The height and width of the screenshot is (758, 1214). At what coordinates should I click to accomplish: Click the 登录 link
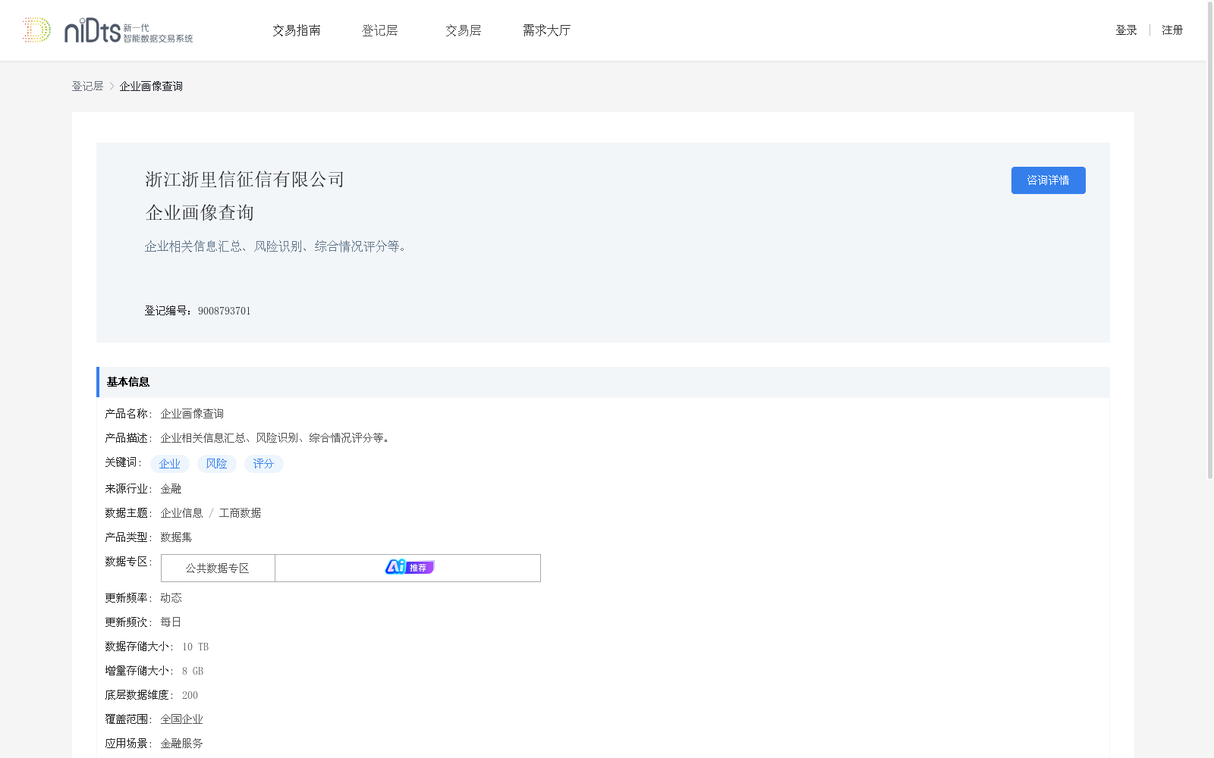1126,30
